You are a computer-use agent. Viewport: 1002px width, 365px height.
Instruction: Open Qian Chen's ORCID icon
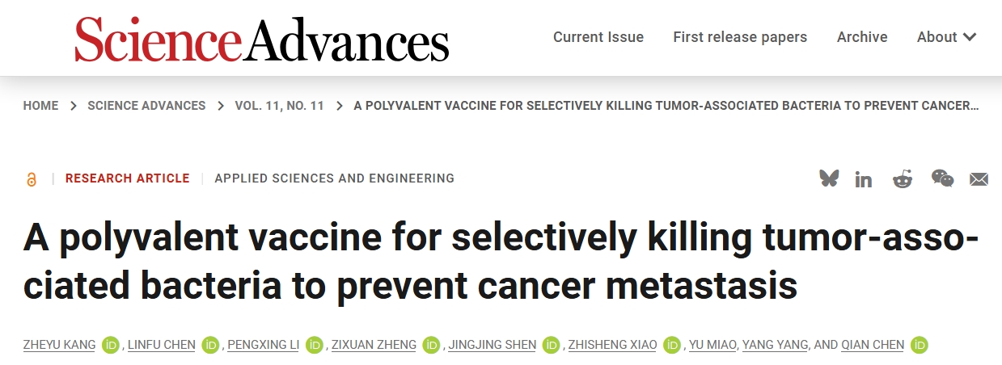click(x=919, y=345)
